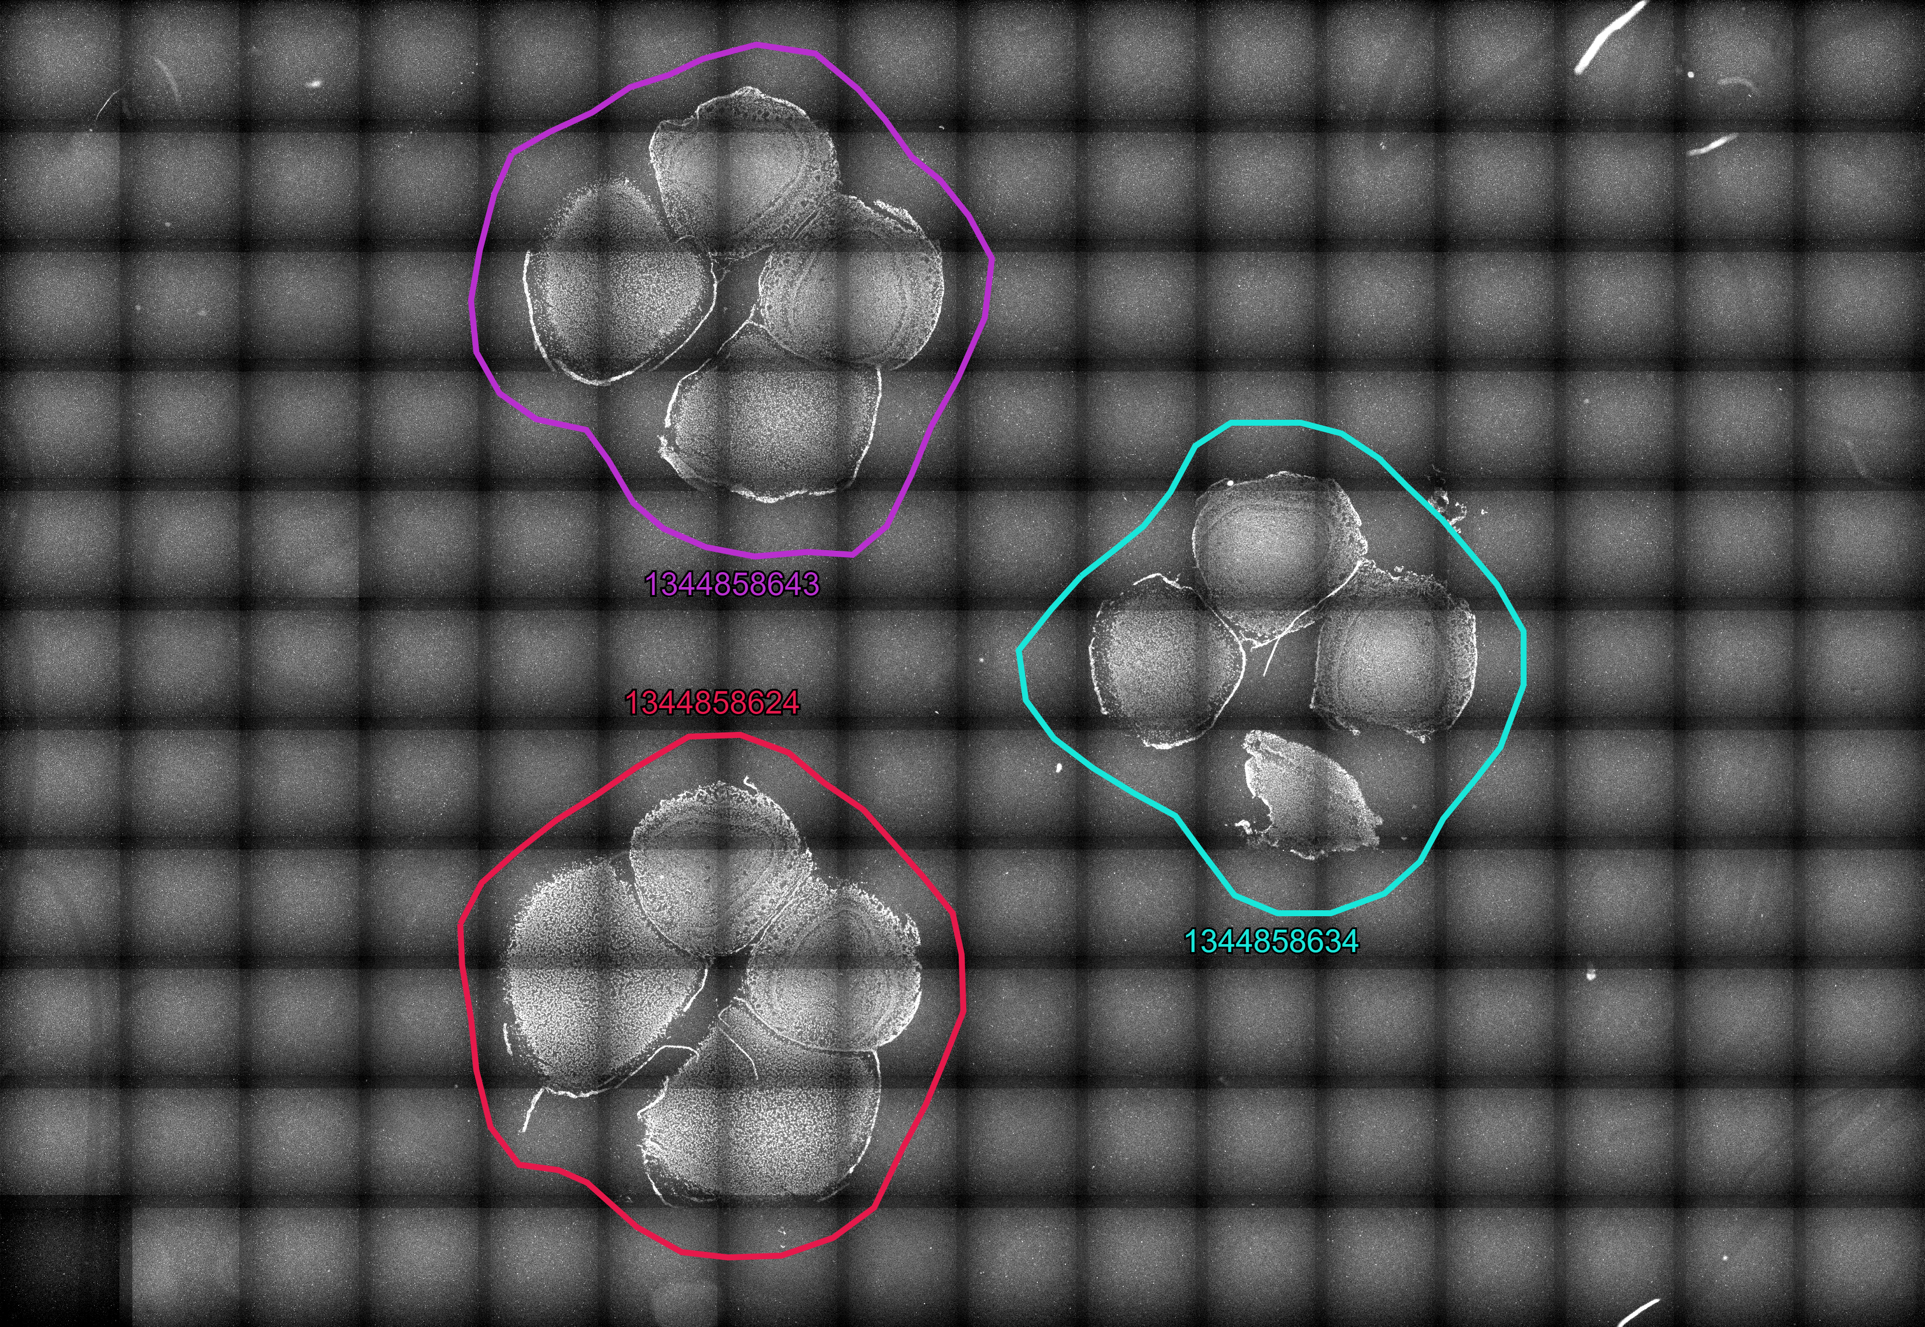Click the left tissue section in cyan region

coord(1164,665)
